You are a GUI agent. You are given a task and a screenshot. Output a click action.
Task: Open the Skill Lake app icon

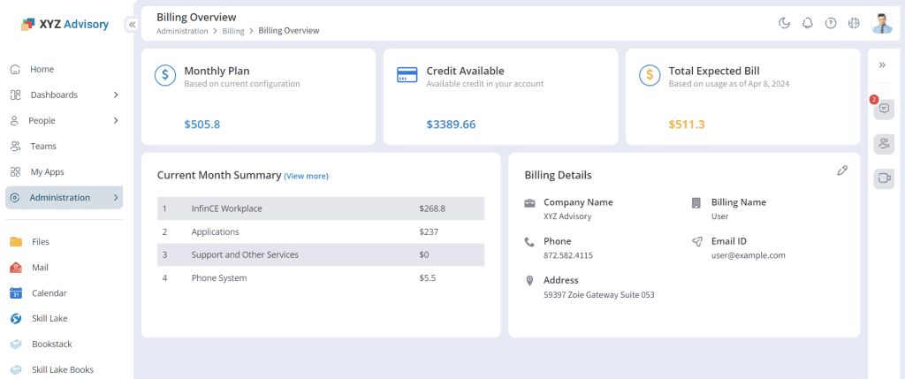pyautogui.click(x=16, y=318)
